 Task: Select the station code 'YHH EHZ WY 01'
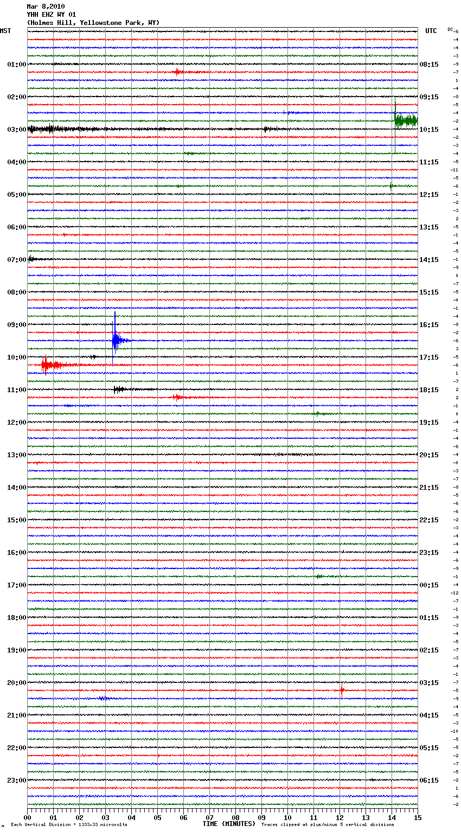tap(52, 15)
